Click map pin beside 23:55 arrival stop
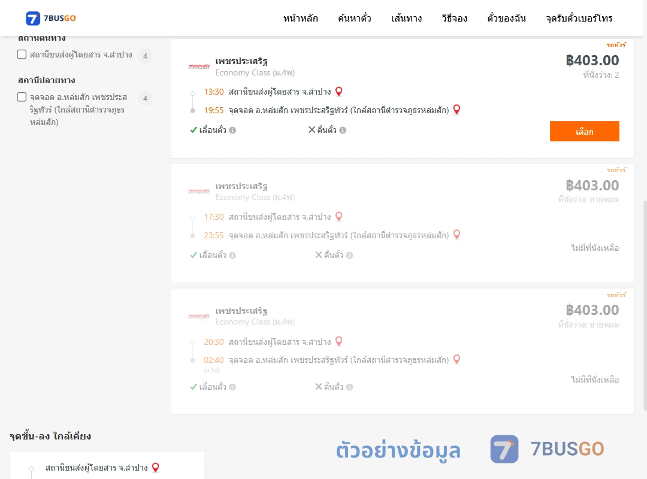 tap(456, 235)
